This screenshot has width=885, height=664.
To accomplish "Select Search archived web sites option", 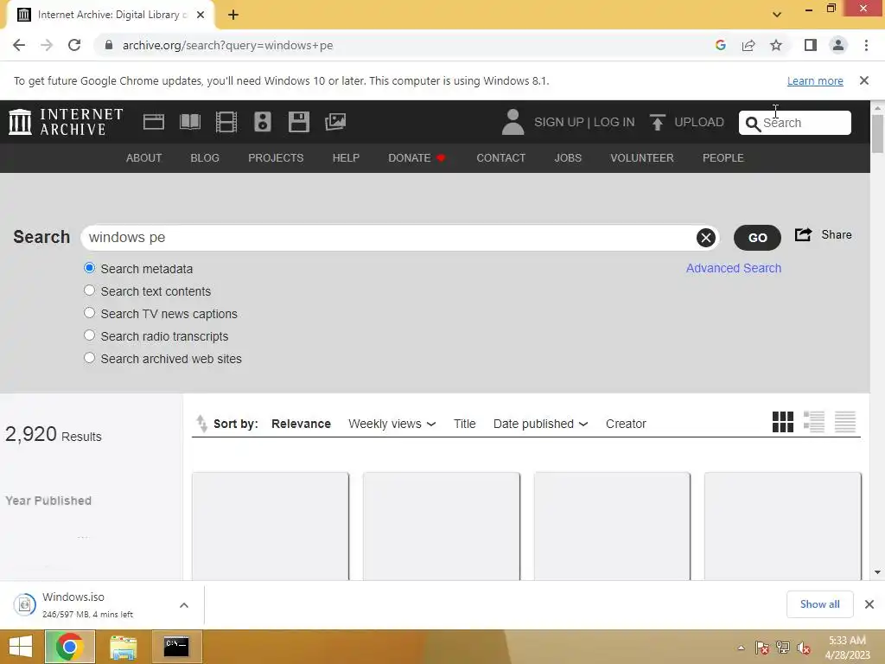I will [x=89, y=358].
